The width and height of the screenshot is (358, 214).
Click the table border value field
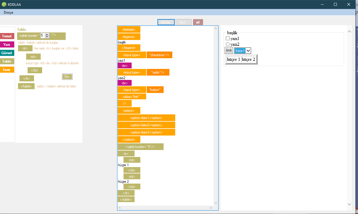[43, 36]
